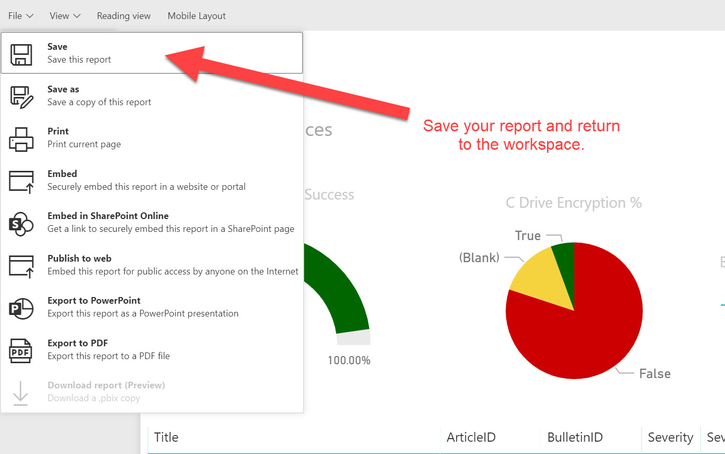Click the Export to PowerPoint icon
The image size is (725, 454).
click(x=21, y=307)
